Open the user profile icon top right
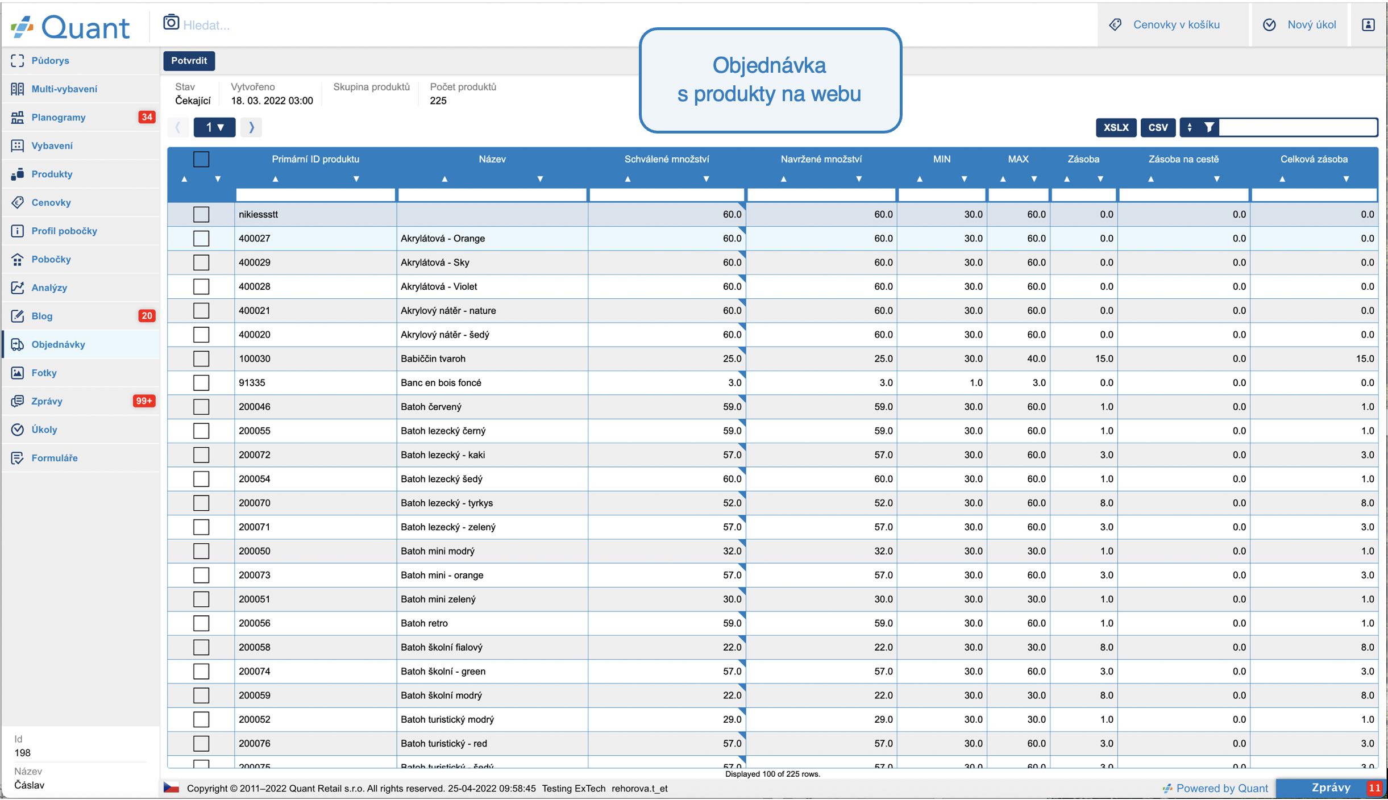Viewport: 1388px width, 800px height. pyautogui.click(x=1368, y=25)
